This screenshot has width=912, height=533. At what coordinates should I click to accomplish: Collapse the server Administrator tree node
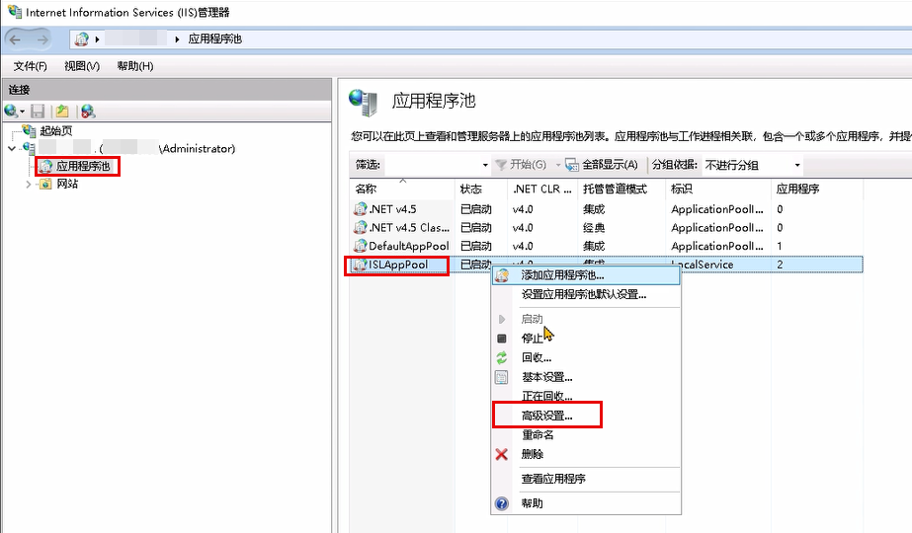click(x=12, y=149)
